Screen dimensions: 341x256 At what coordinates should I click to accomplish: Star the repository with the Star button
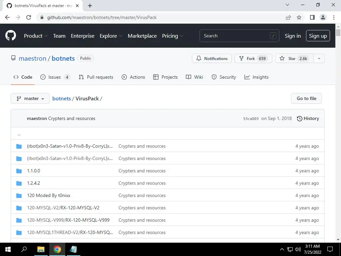(294, 59)
